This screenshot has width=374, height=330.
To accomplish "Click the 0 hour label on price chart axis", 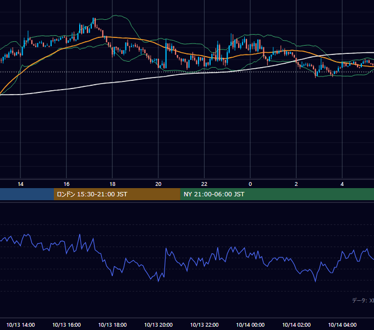I will point(250,184).
